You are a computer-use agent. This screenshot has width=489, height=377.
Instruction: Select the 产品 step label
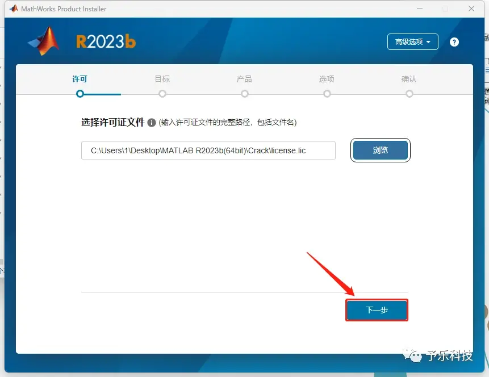click(244, 79)
